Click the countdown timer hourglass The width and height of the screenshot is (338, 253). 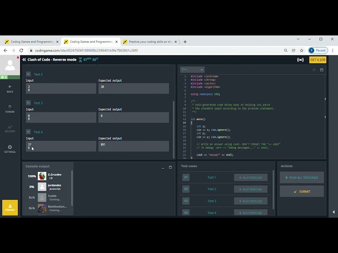pos(80,60)
